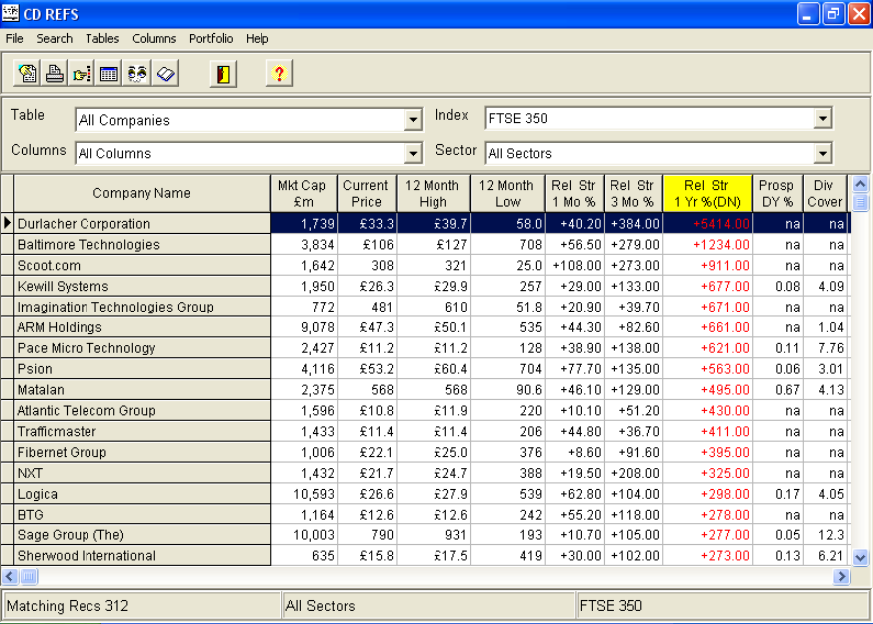Click the table grid toolbar icon

(x=109, y=73)
